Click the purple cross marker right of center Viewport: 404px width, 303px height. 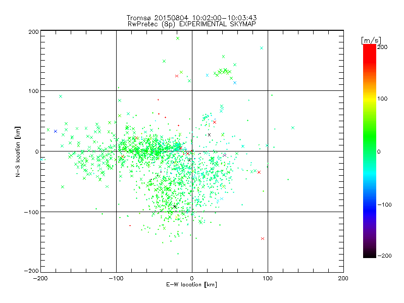tap(224, 155)
